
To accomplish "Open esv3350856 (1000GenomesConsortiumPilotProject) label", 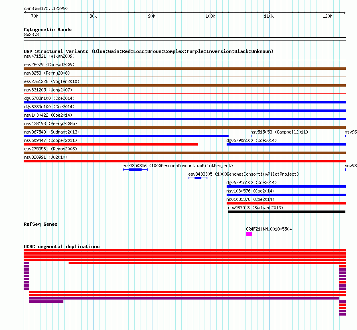I will tap(178, 166).
